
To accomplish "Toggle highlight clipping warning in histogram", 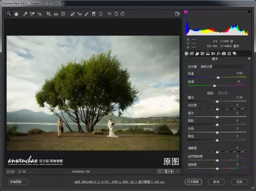I will click(249, 12).
